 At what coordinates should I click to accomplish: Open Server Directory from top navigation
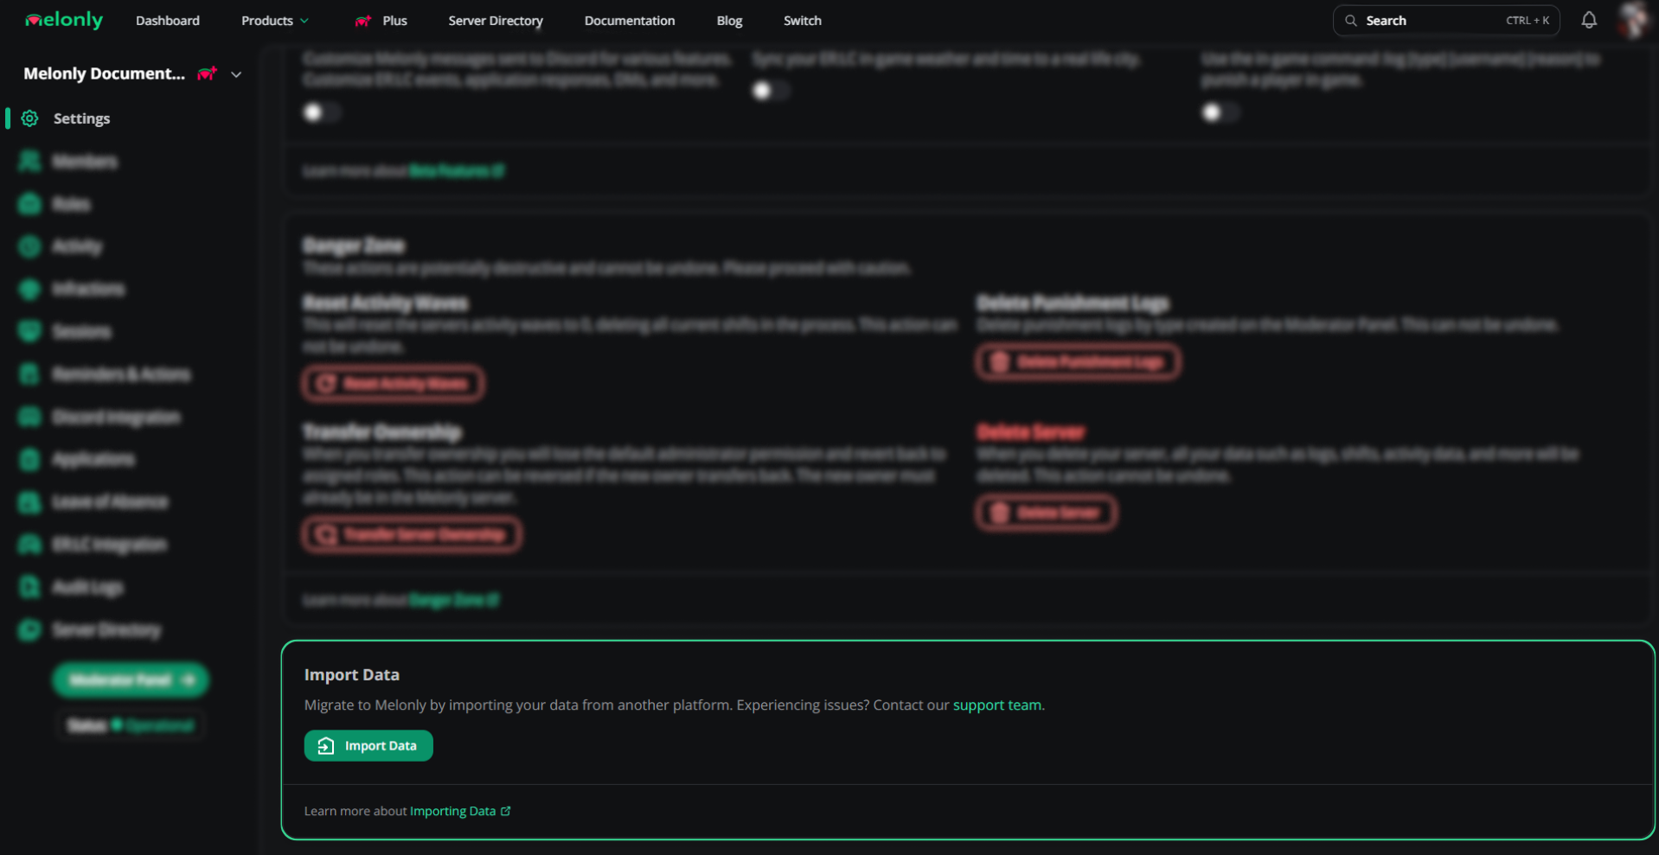(x=496, y=21)
